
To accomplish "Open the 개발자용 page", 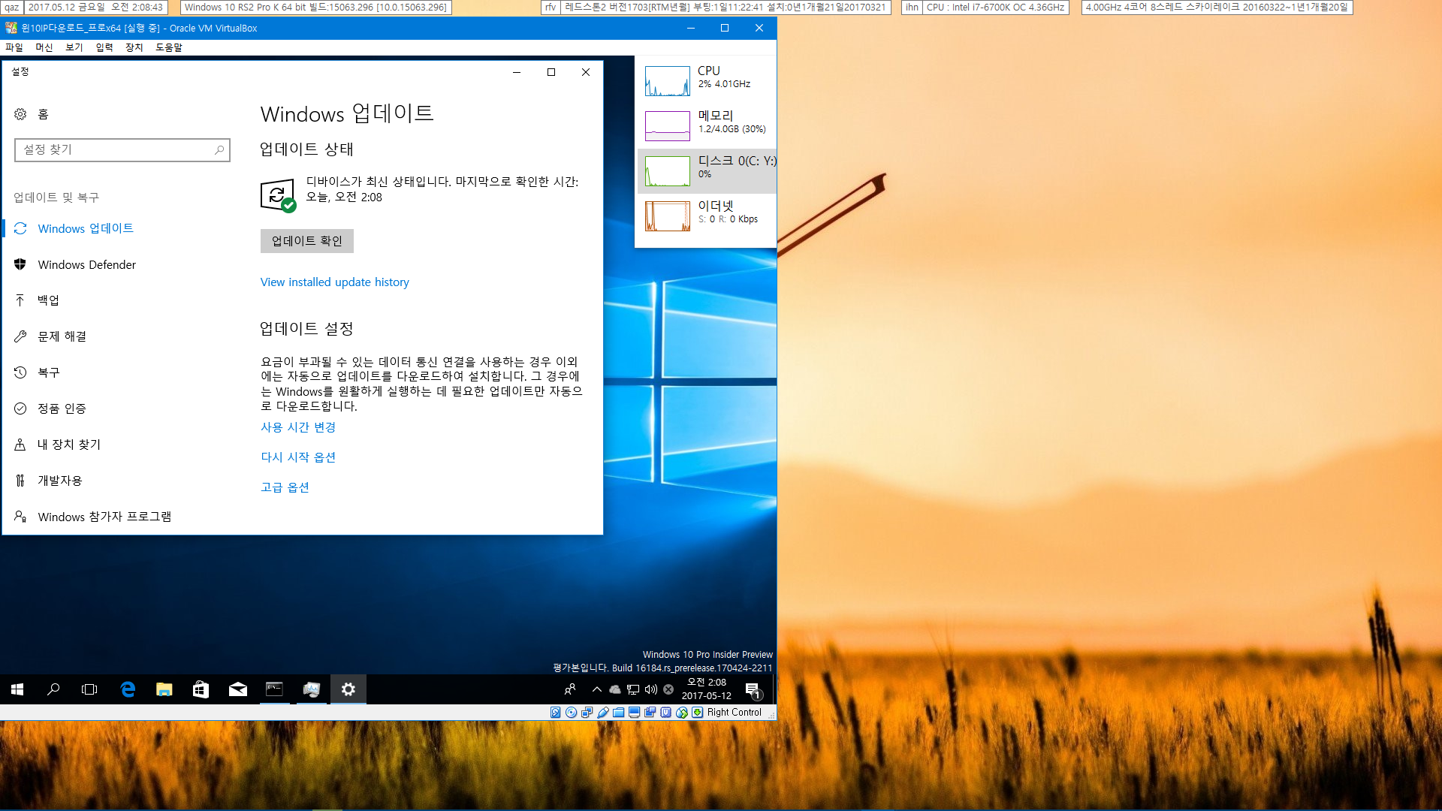I will point(60,481).
